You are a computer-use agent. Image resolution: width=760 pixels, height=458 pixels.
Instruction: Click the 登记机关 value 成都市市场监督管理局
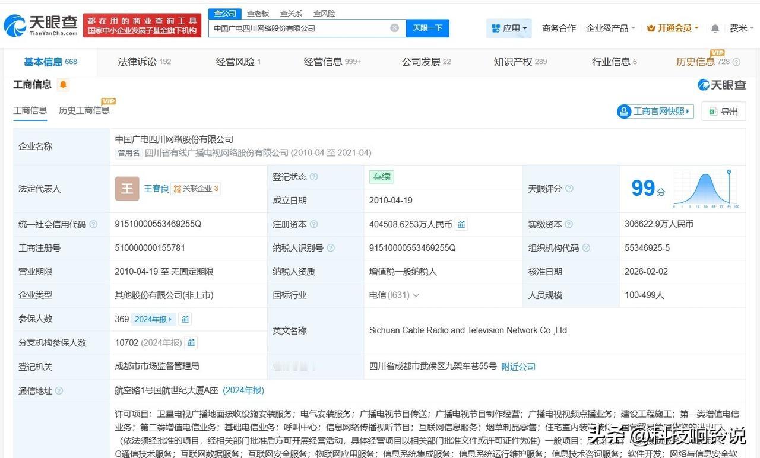click(x=157, y=367)
